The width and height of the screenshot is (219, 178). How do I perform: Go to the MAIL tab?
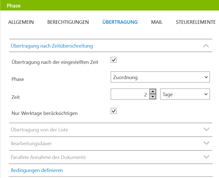click(x=157, y=22)
